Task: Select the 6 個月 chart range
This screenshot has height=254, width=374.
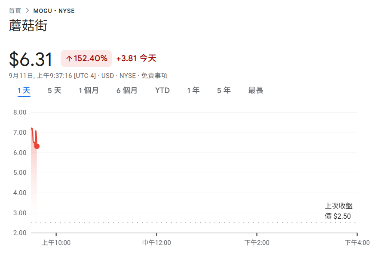Action: point(127,90)
